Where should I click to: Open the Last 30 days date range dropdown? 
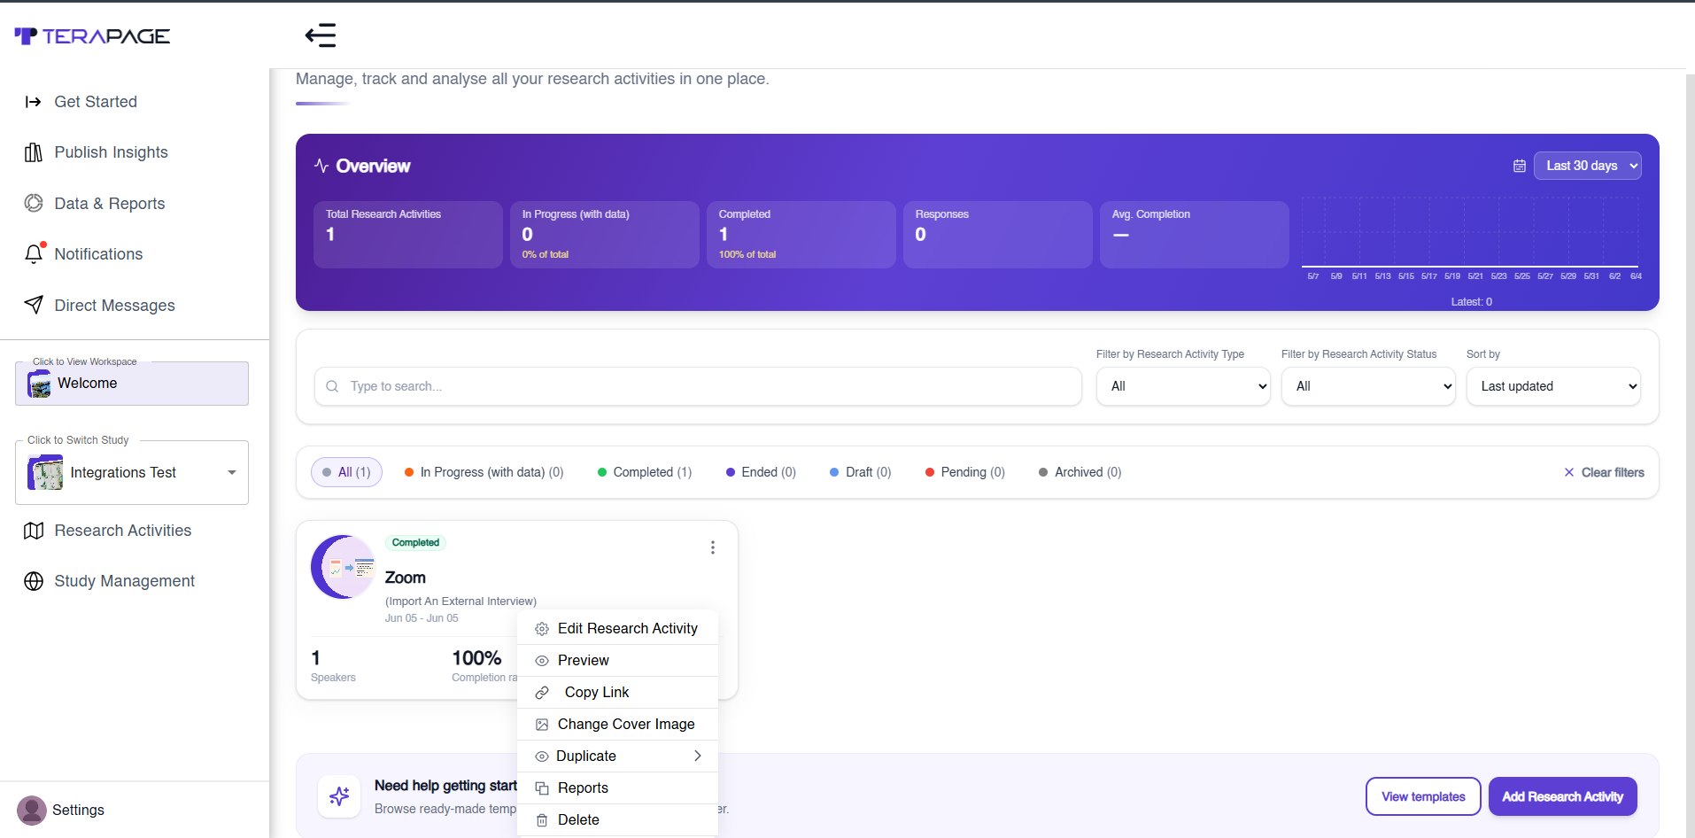pyautogui.click(x=1587, y=166)
